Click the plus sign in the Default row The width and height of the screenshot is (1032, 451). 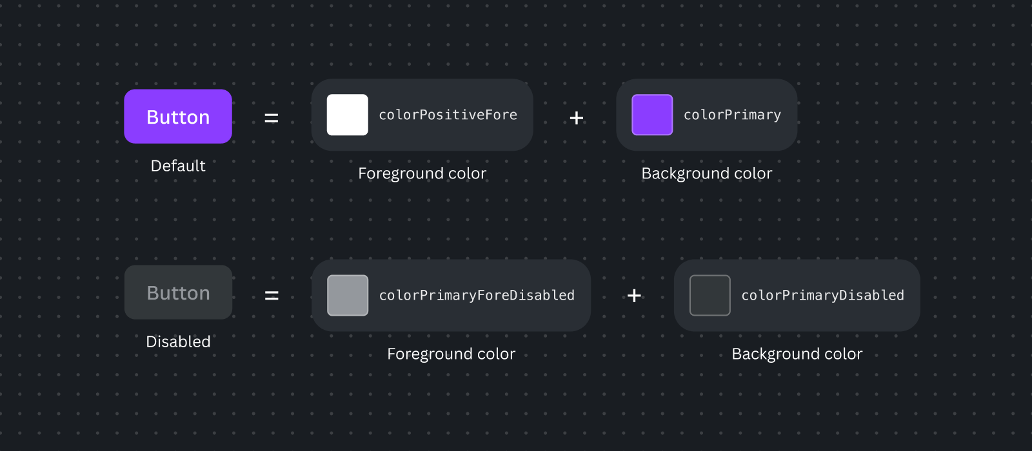tap(577, 118)
